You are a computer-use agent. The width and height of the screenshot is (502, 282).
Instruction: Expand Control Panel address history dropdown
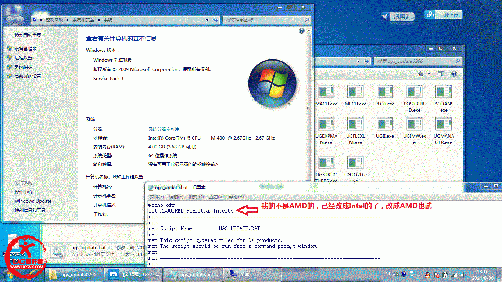point(207,20)
